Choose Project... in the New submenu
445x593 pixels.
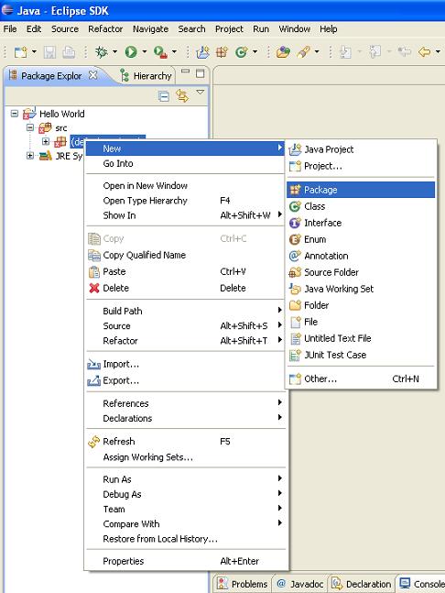tap(361, 166)
